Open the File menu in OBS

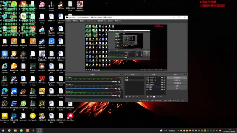tap(68, 21)
